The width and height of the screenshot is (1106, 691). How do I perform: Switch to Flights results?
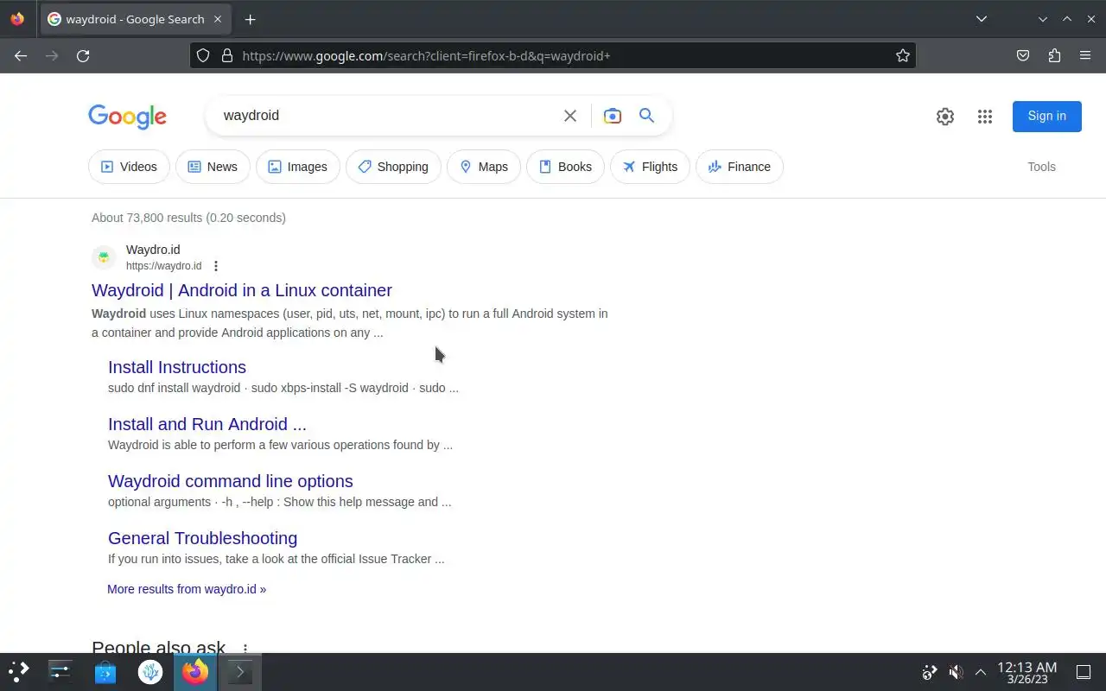(650, 167)
